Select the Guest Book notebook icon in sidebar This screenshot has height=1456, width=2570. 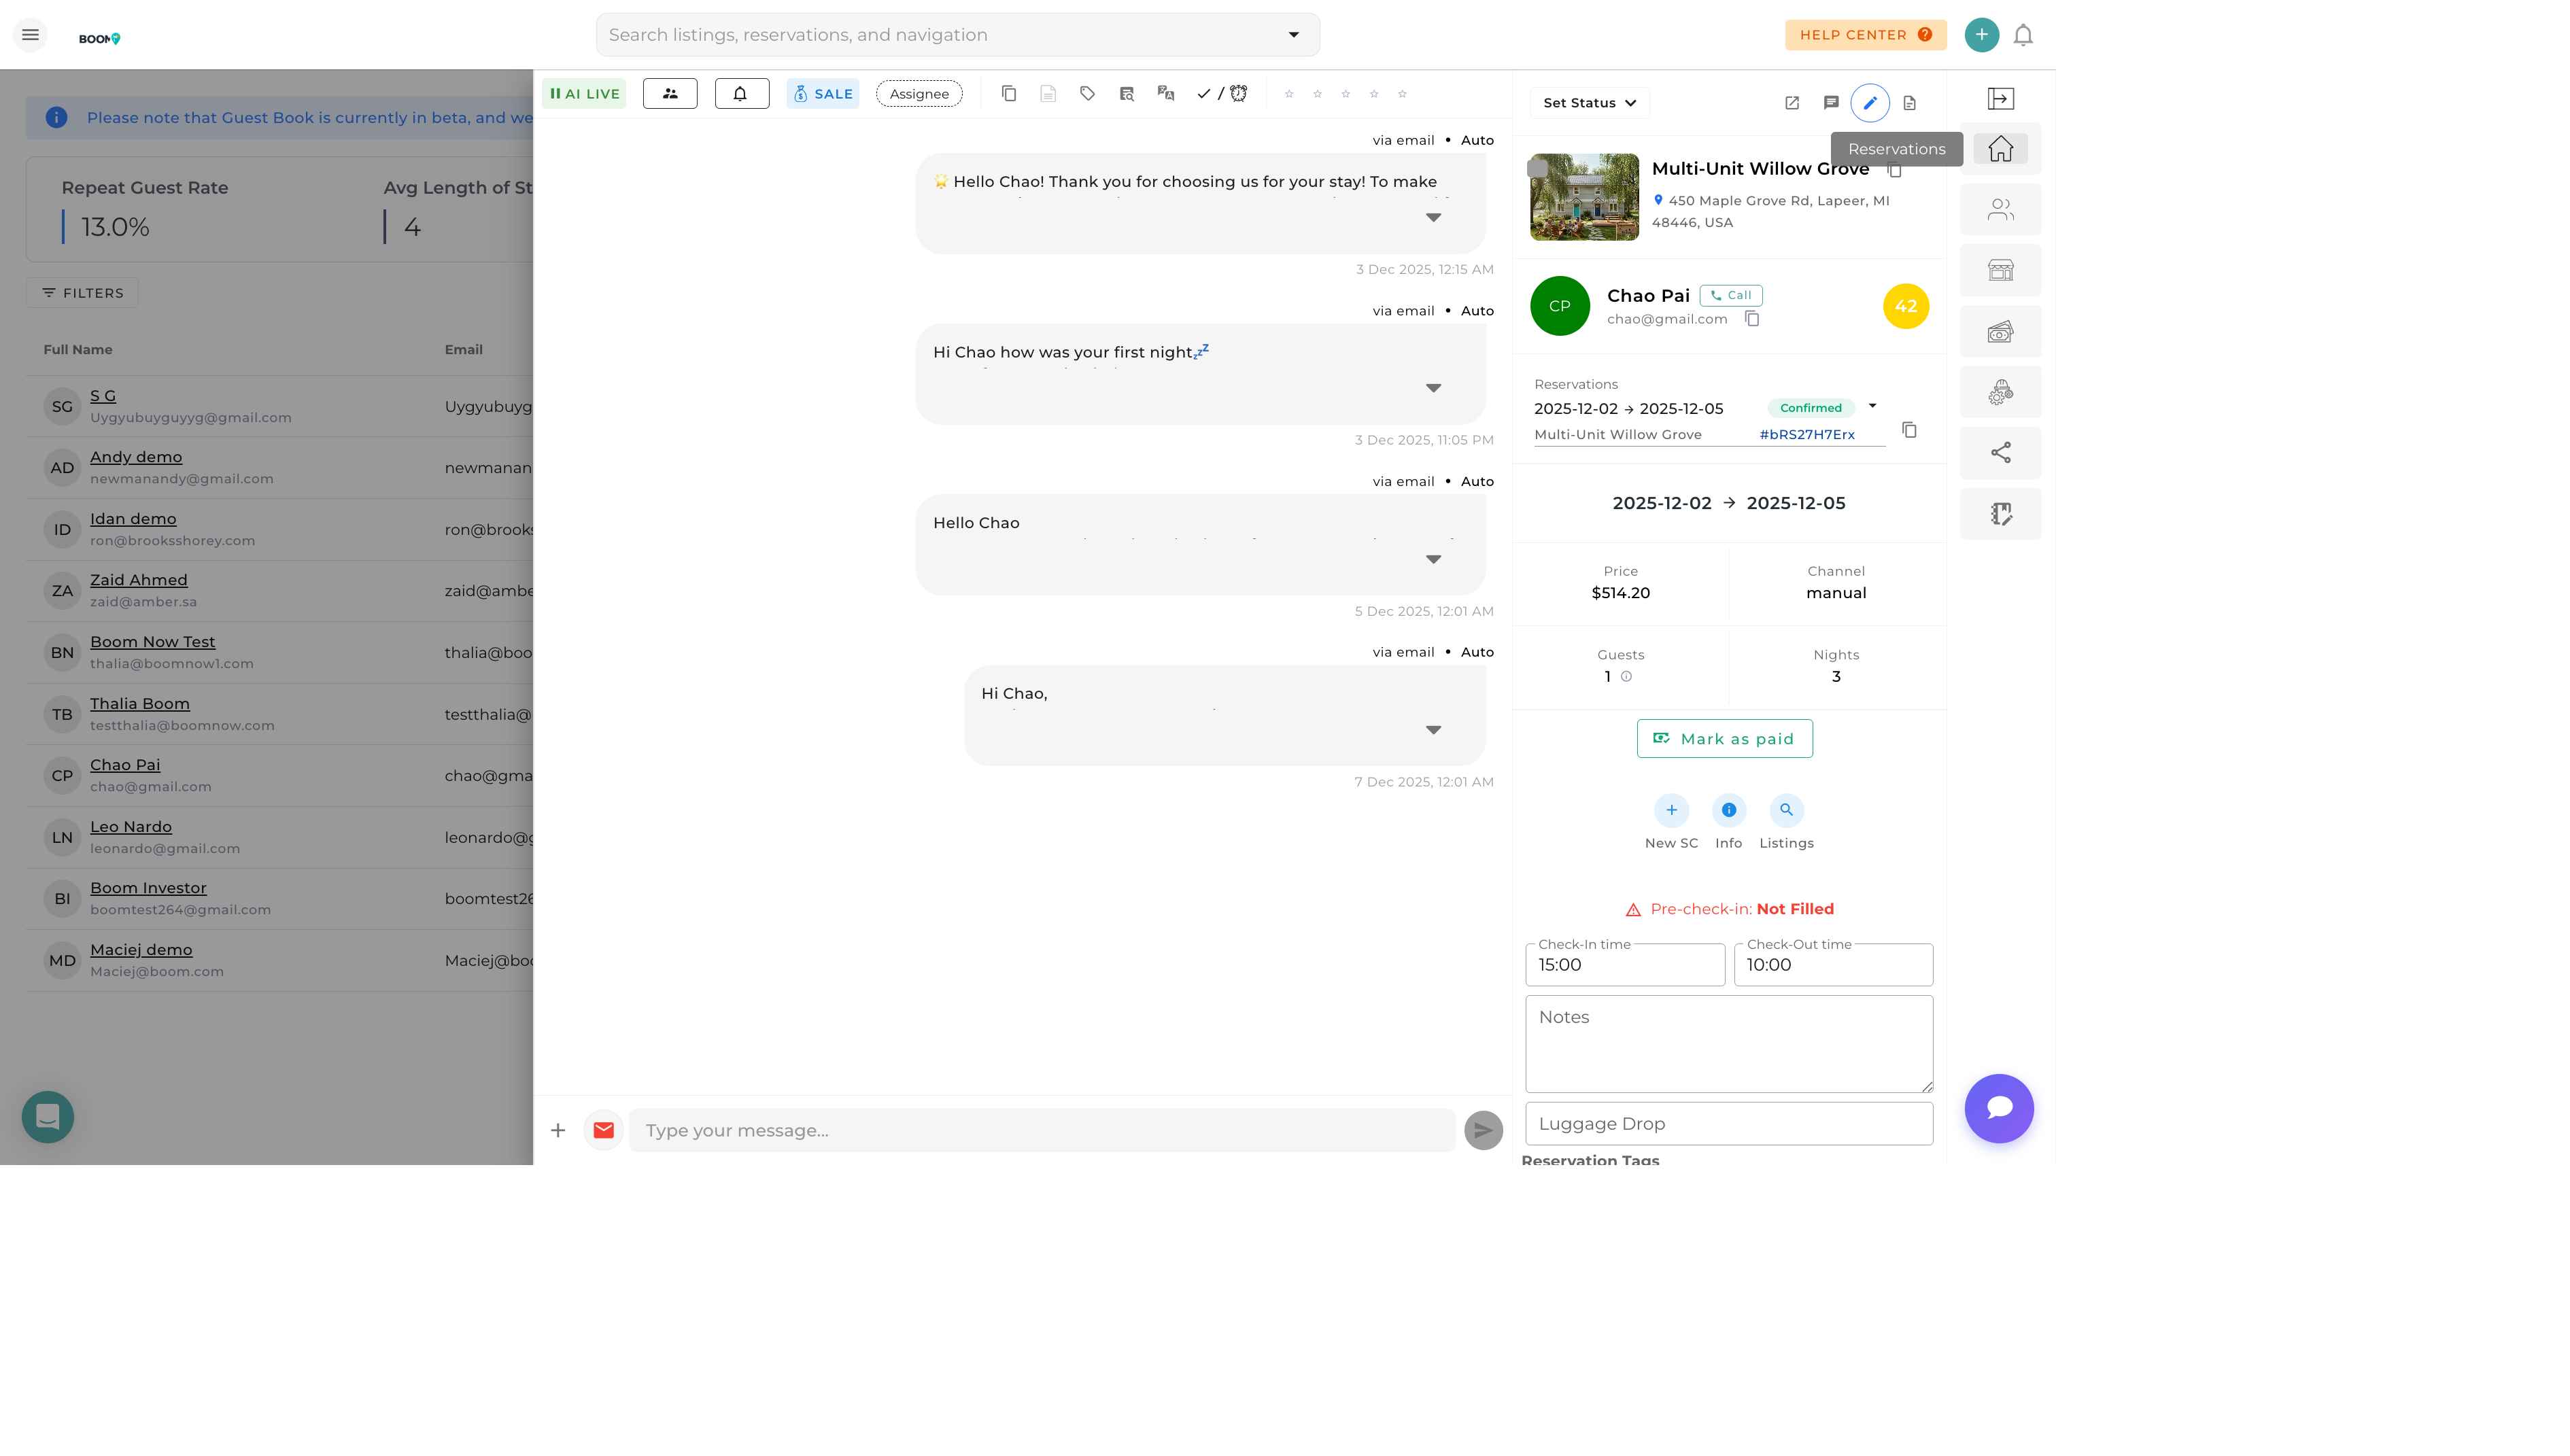point(2000,513)
